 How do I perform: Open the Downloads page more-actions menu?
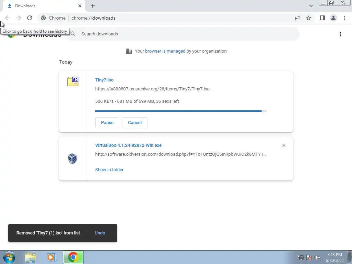click(340, 34)
